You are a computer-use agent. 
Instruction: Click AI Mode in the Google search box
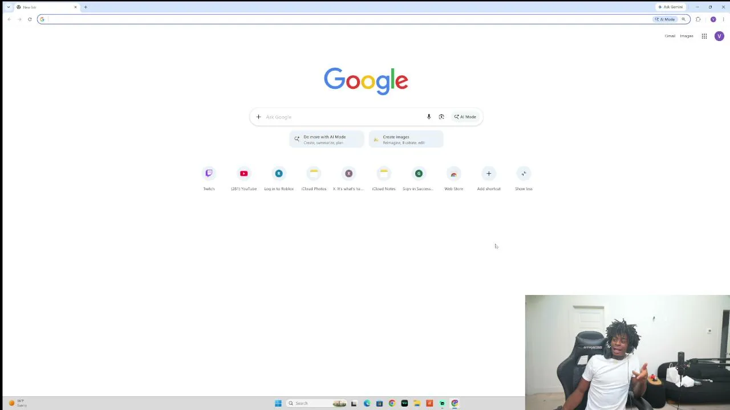465,117
